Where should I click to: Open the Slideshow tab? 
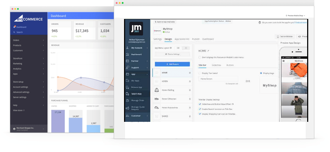click(x=216, y=65)
